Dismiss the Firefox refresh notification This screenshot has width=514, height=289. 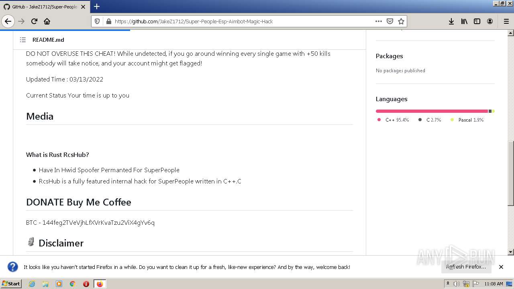coord(501,267)
